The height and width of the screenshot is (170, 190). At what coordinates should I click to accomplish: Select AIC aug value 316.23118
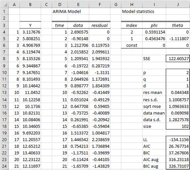point(178,160)
